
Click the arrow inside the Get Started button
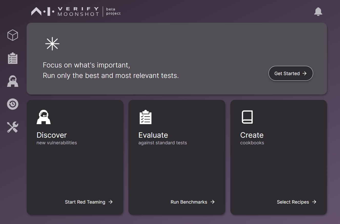(x=305, y=73)
